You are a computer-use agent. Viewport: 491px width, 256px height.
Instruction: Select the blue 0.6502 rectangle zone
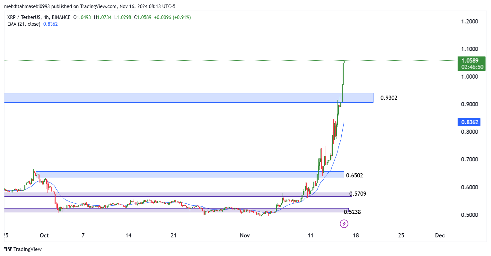190,174
